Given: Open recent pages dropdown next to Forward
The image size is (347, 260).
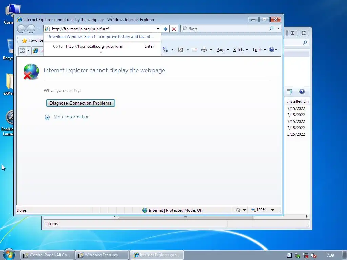Looking at the screenshot, I should point(39,29).
